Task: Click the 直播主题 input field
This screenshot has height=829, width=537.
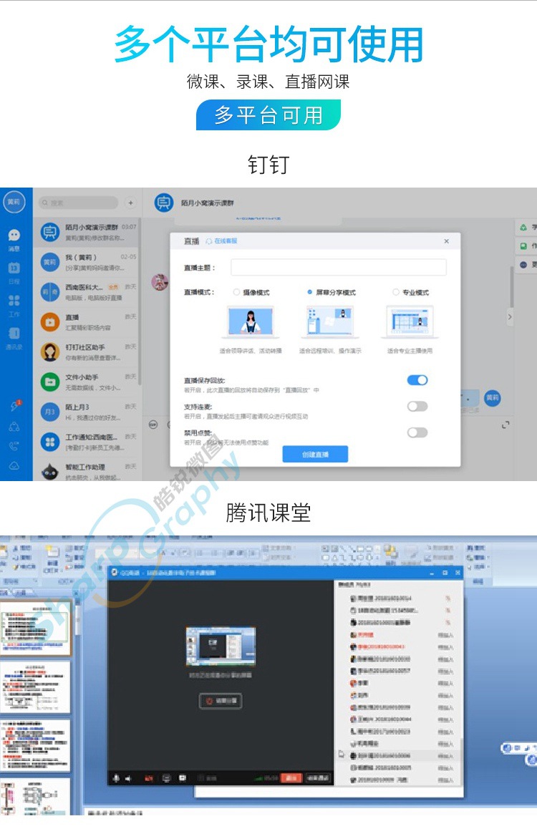Action: tap(338, 268)
